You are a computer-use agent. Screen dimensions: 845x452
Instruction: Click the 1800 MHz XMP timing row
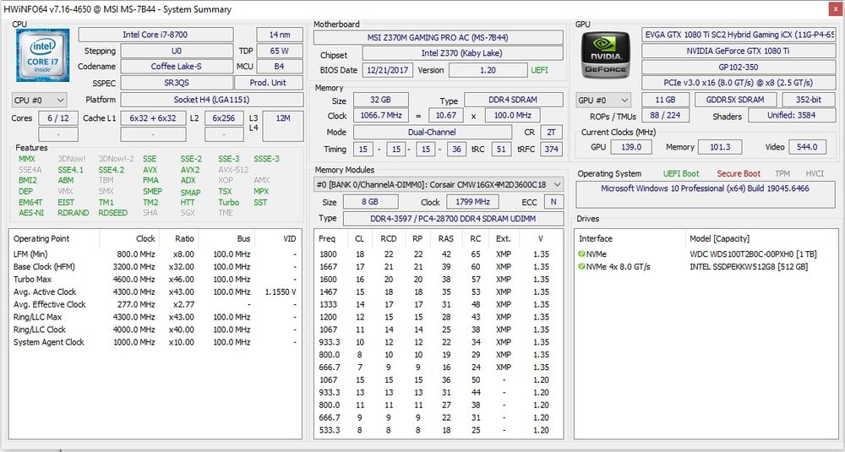[x=438, y=254]
